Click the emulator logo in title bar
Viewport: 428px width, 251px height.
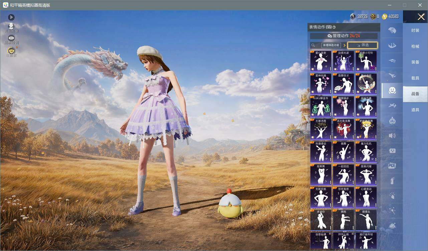pyautogui.click(x=6, y=5)
